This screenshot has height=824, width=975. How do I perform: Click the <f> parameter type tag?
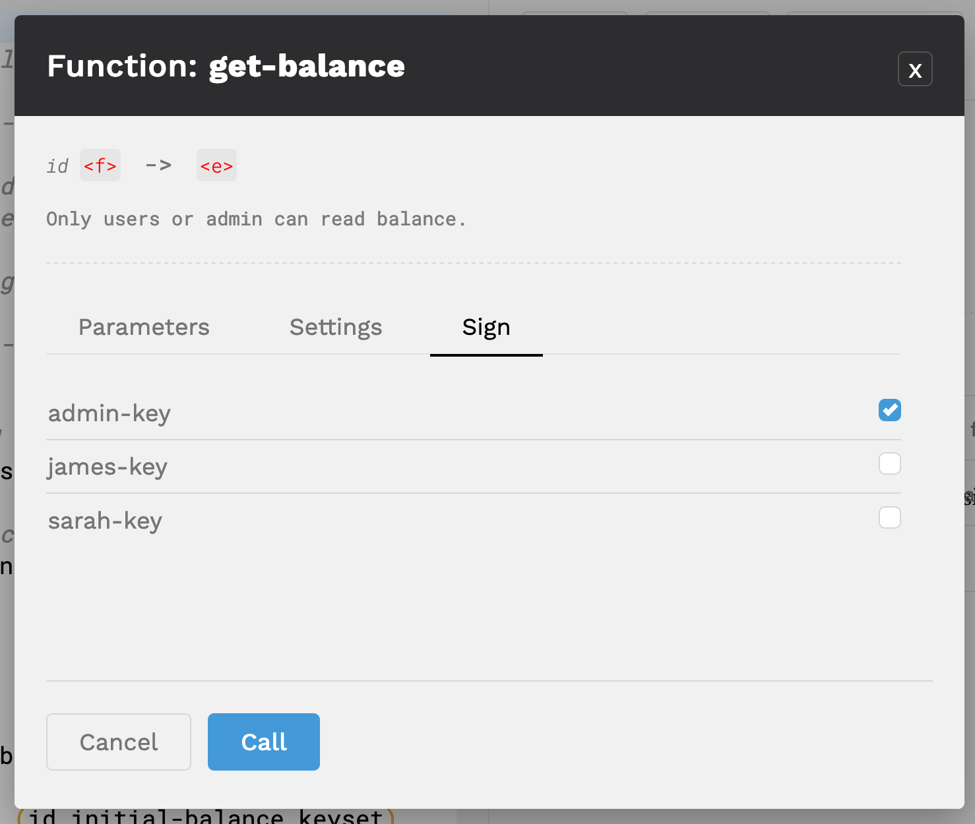[100, 165]
